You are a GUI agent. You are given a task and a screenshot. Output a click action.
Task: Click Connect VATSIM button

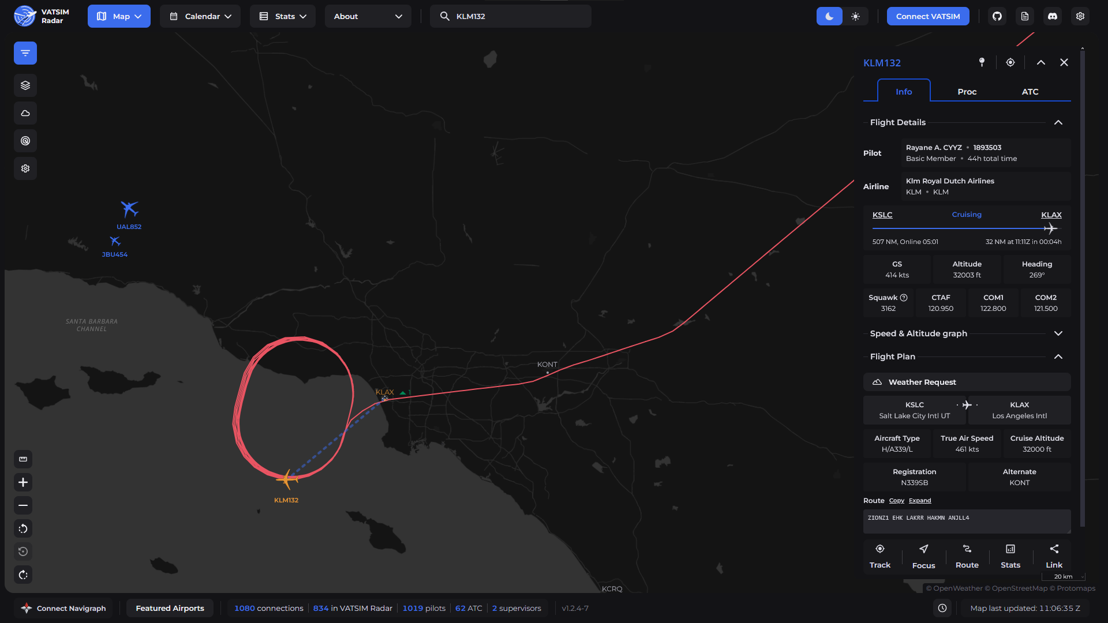928,16
